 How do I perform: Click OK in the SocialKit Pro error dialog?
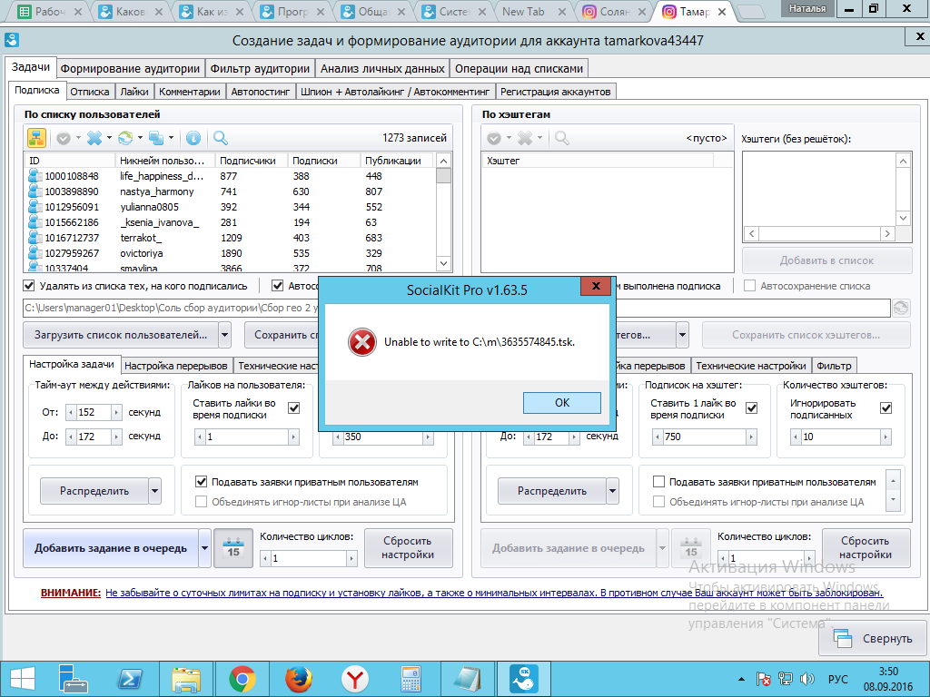tap(561, 403)
